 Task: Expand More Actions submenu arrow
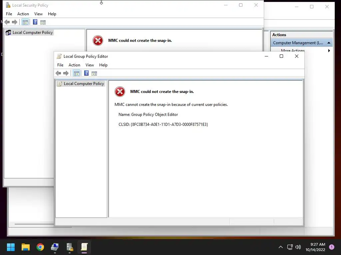coord(329,50)
